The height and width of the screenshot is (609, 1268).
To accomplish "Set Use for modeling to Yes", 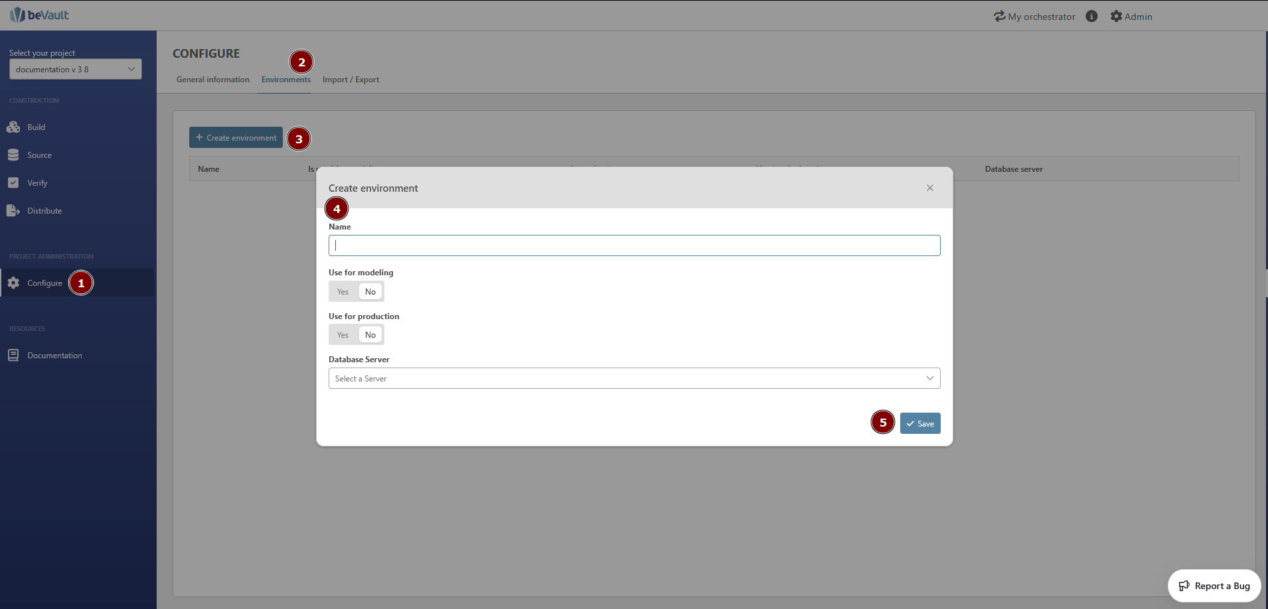I will pyautogui.click(x=343, y=292).
